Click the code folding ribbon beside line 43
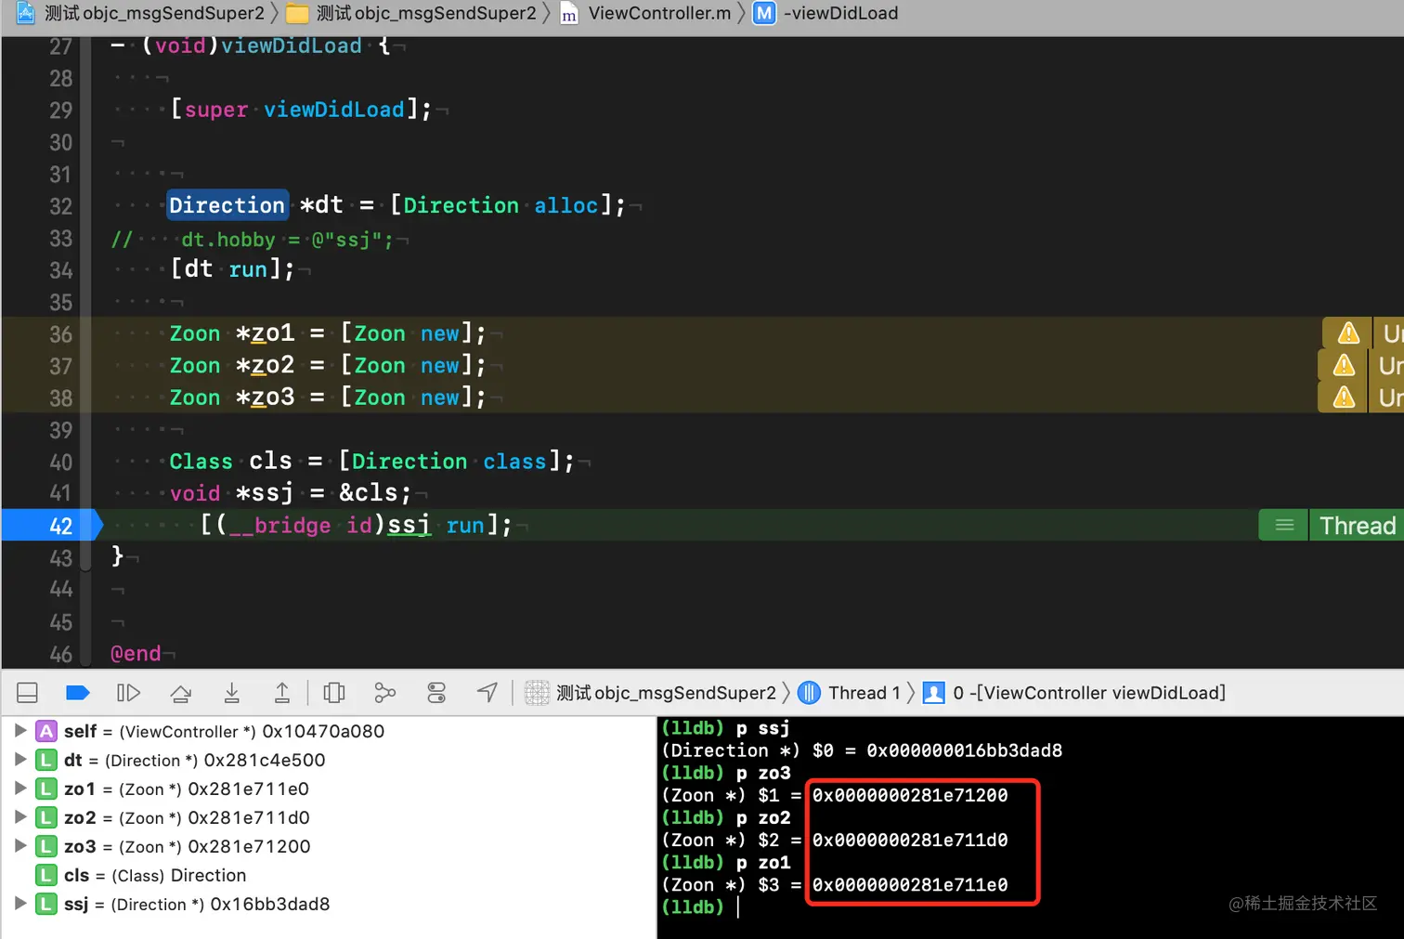The image size is (1404, 939). coord(86,558)
